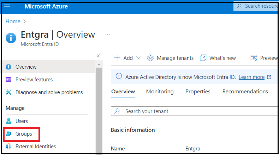Open What's new
The image size is (279, 155).
[222, 58]
